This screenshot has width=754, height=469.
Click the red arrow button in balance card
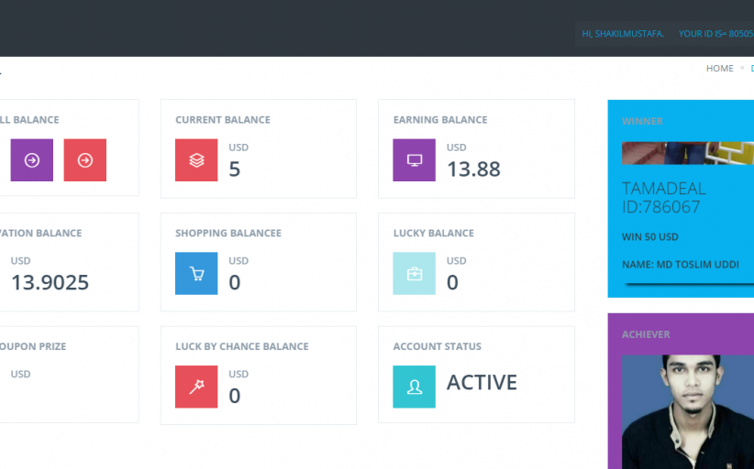[85, 160]
